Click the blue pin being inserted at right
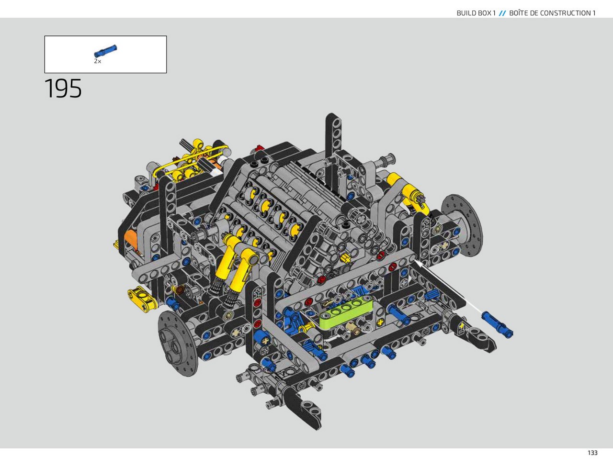613x466 pixels. pyautogui.click(x=497, y=324)
